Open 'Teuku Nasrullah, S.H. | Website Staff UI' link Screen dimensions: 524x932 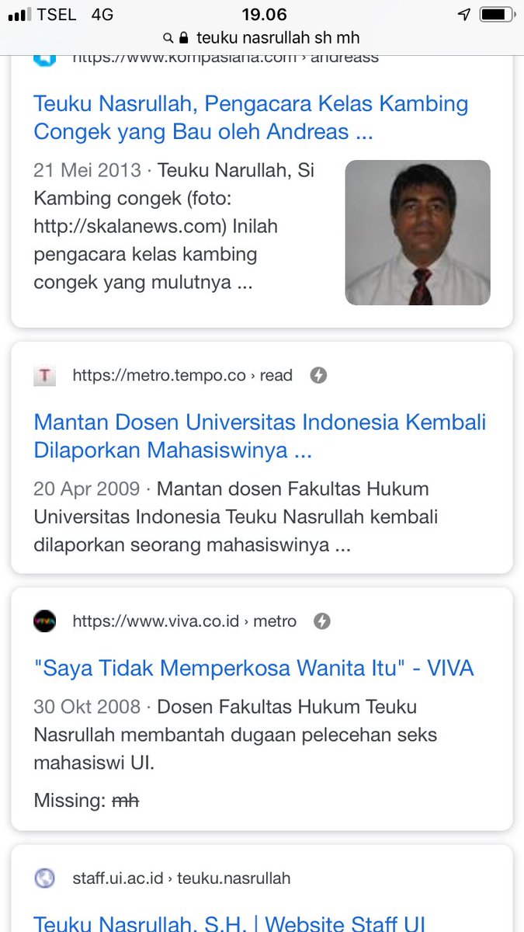pos(229,923)
